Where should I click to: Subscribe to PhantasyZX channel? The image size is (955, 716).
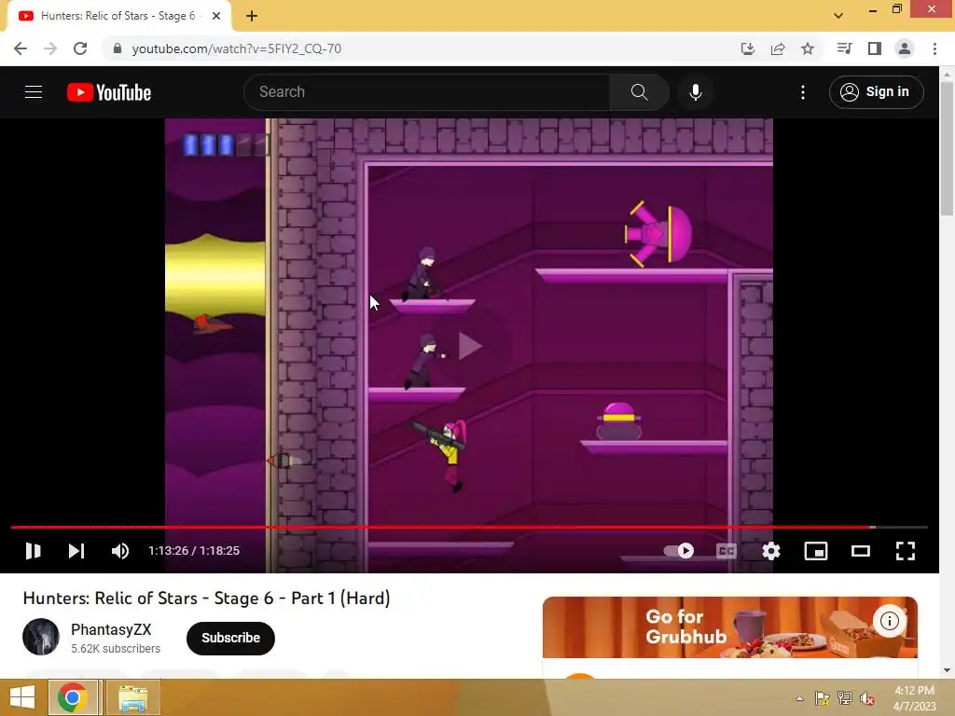(231, 638)
